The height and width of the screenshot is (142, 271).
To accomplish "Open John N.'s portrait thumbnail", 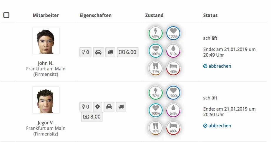I will coord(46,40).
